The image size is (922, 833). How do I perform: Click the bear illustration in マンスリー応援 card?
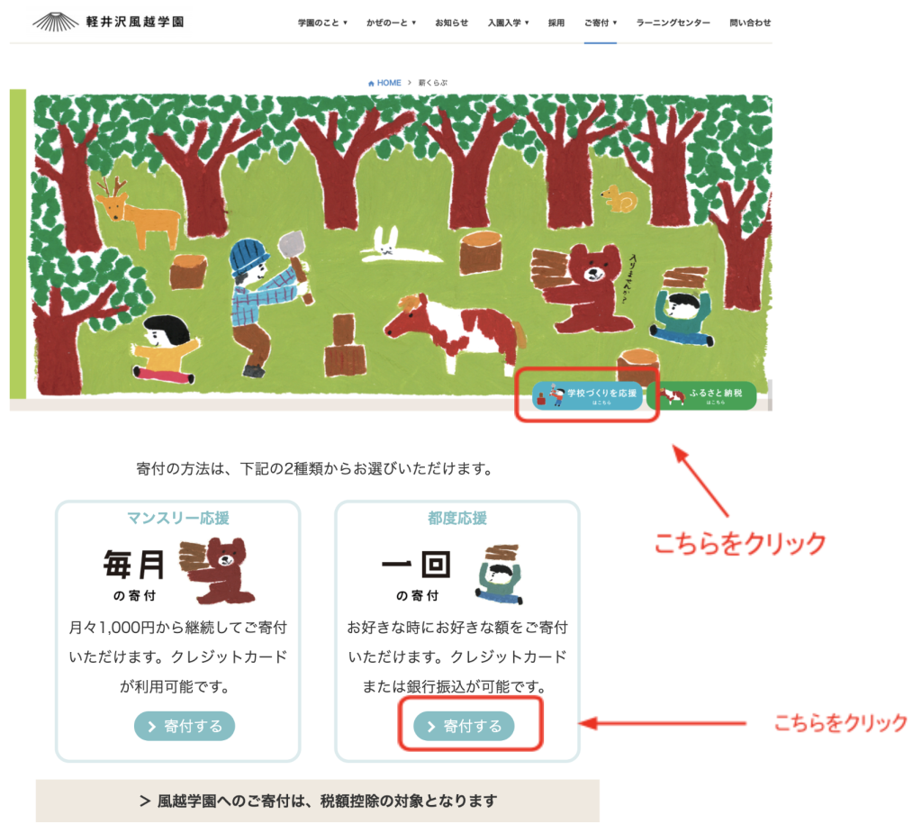coord(217,571)
